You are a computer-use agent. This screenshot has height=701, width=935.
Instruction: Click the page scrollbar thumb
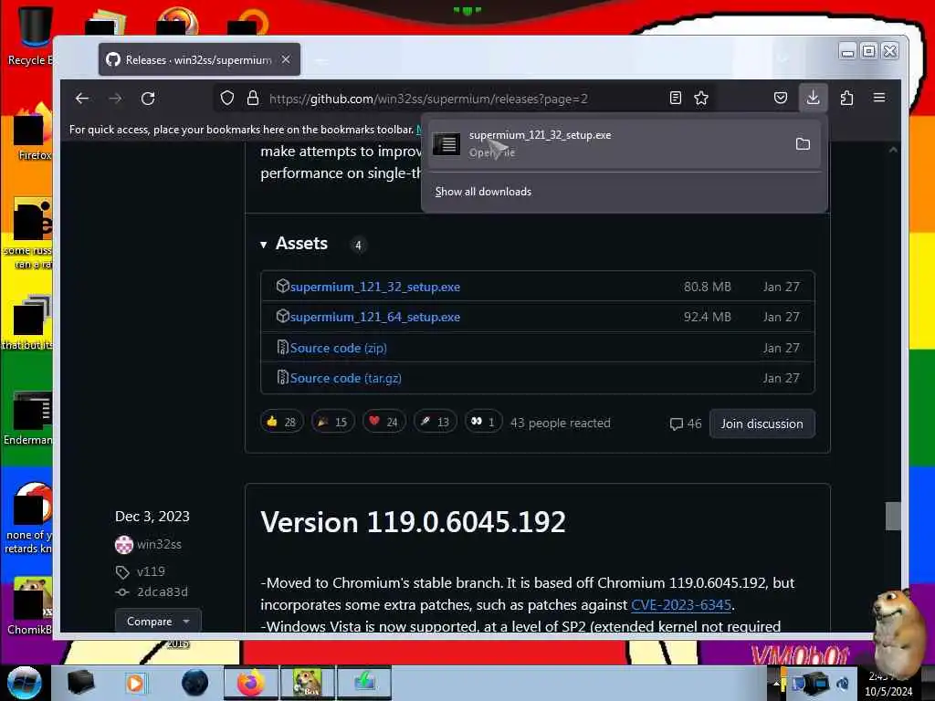coord(893,517)
